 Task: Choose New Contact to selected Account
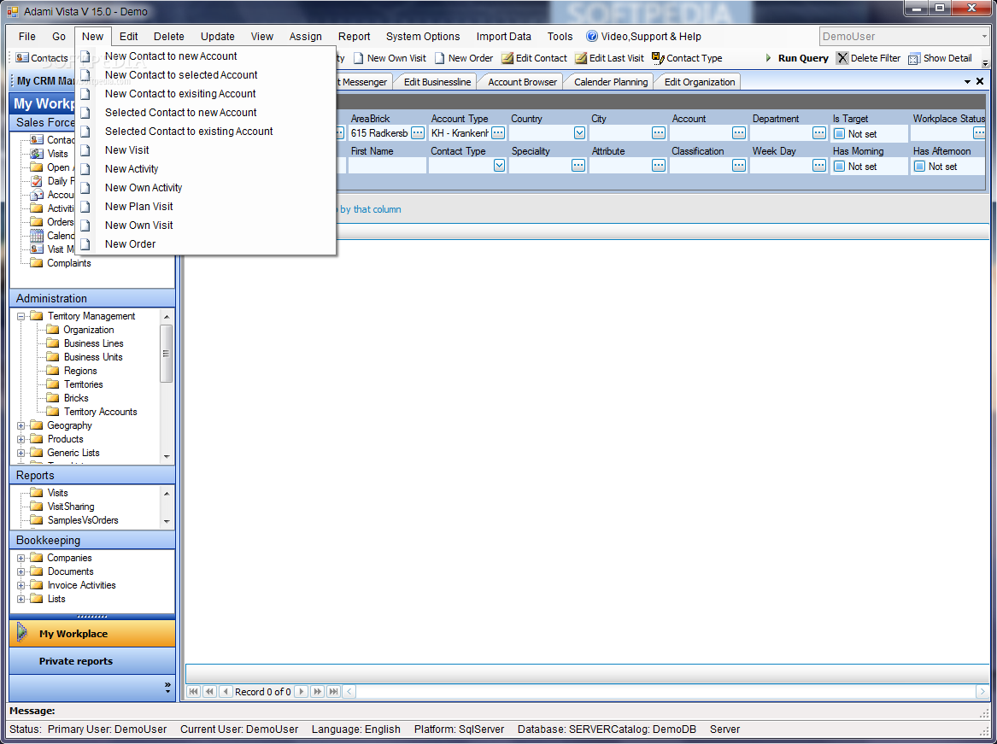pos(181,75)
